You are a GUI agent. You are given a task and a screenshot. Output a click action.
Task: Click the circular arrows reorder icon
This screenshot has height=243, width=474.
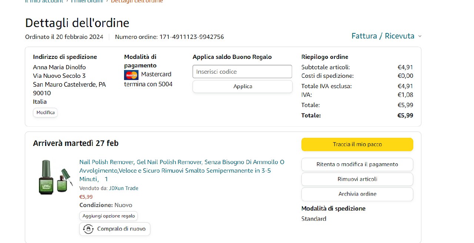pyautogui.click(x=88, y=229)
